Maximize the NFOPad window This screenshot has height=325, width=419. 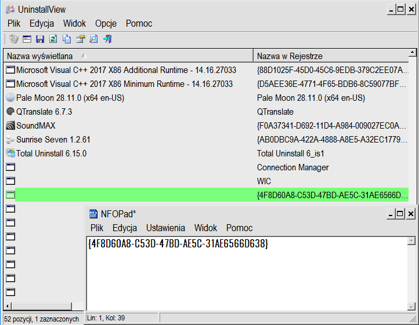400,214
